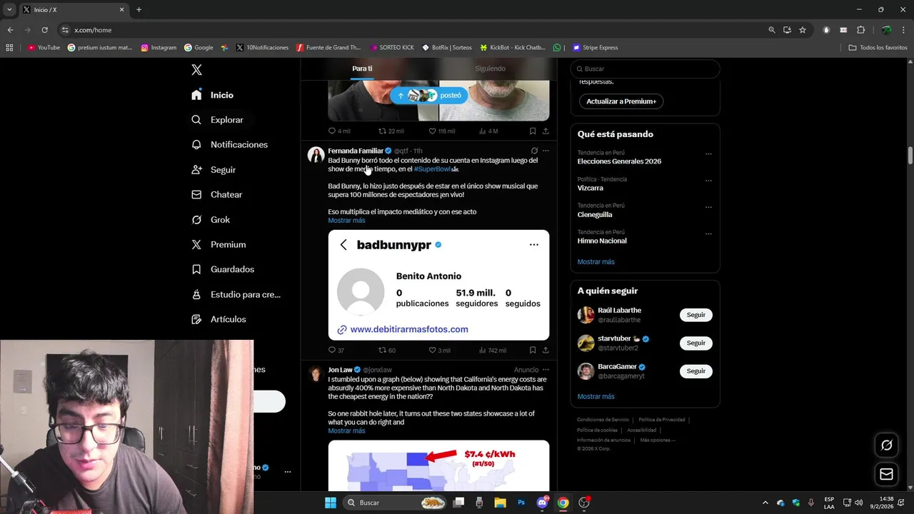Open options for Vizcarra trend
The image size is (914, 514).
(x=708, y=181)
